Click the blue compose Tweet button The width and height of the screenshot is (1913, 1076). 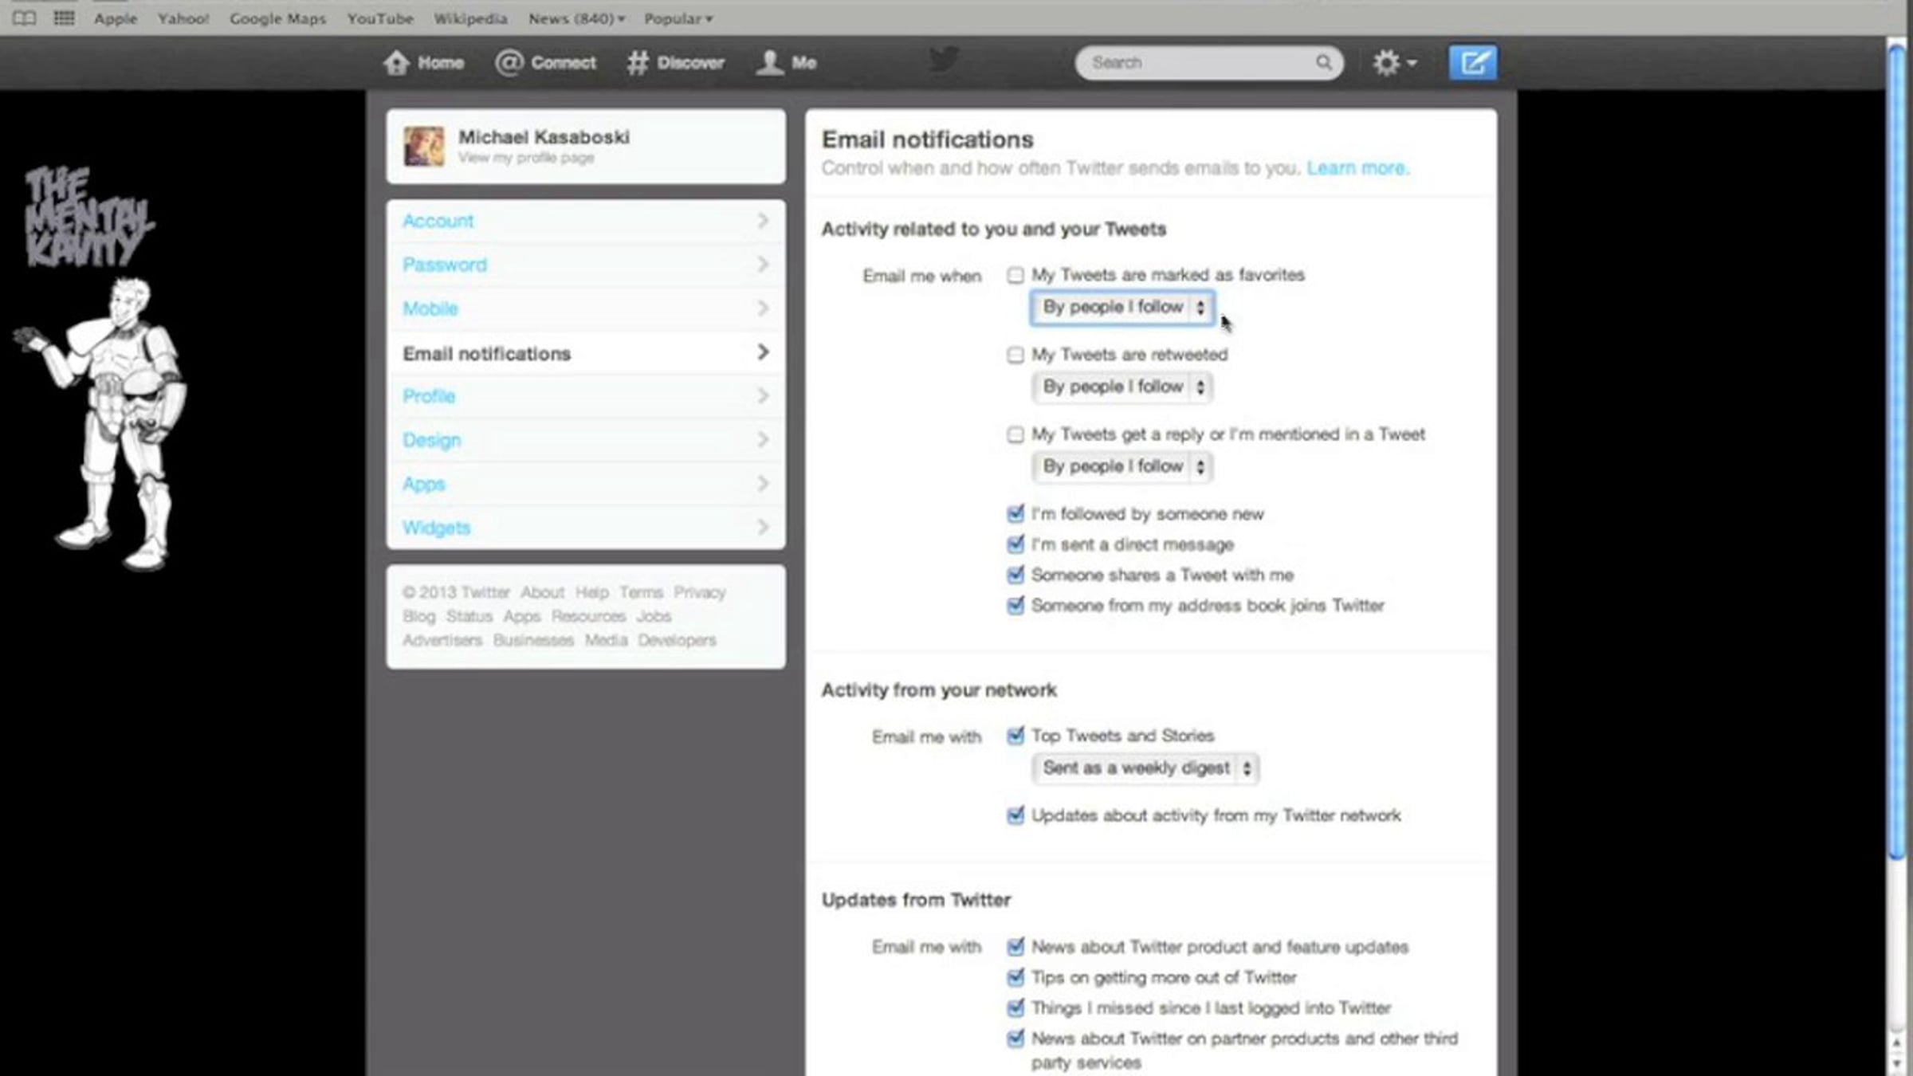(1472, 63)
